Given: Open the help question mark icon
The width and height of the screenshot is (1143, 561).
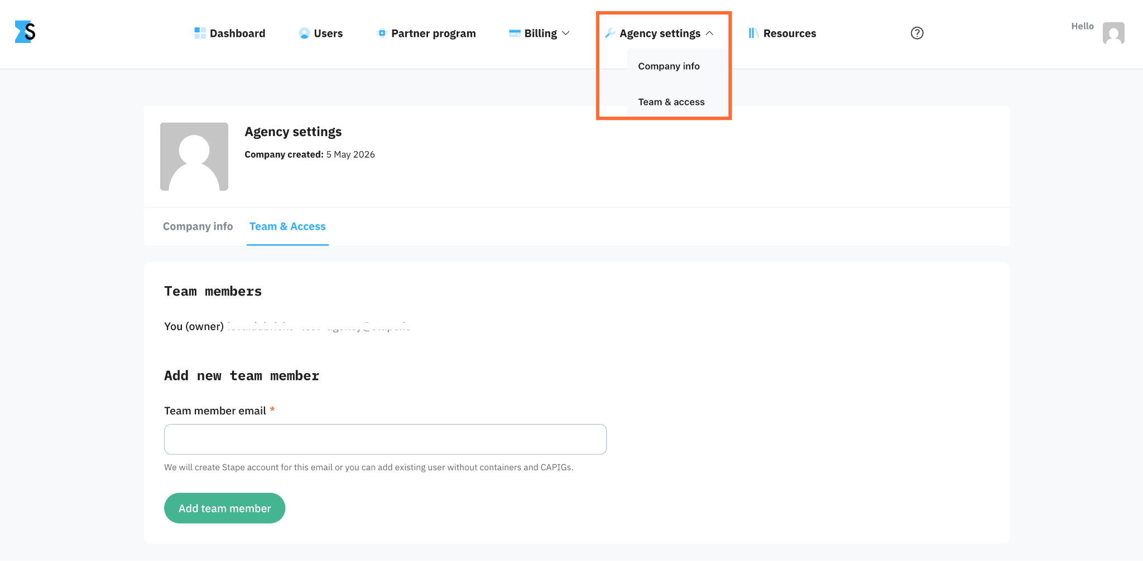Looking at the screenshot, I should pos(917,33).
